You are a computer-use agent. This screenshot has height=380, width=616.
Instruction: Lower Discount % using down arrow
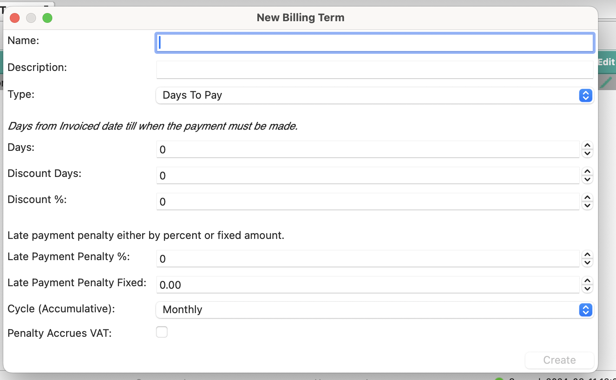(x=587, y=205)
